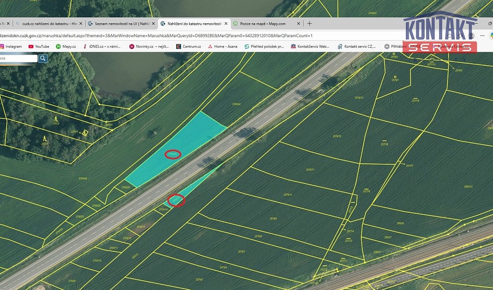Open the KontakServis Web bookmark

click(x=310, y=46)
